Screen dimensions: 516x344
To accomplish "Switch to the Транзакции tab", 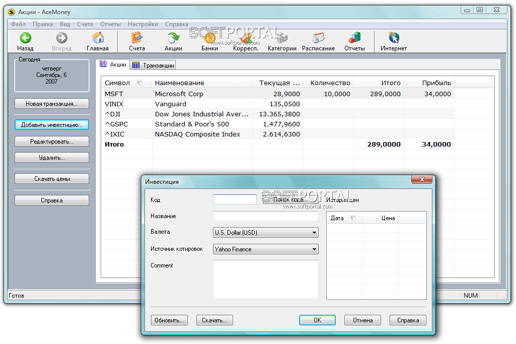I will [153, 65].
